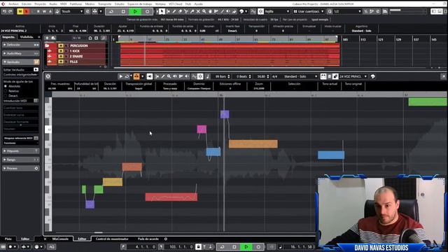Select the Glue tool
Viewport: 448px width, 252px height.
pyautogui.click(x=192, y=11)
